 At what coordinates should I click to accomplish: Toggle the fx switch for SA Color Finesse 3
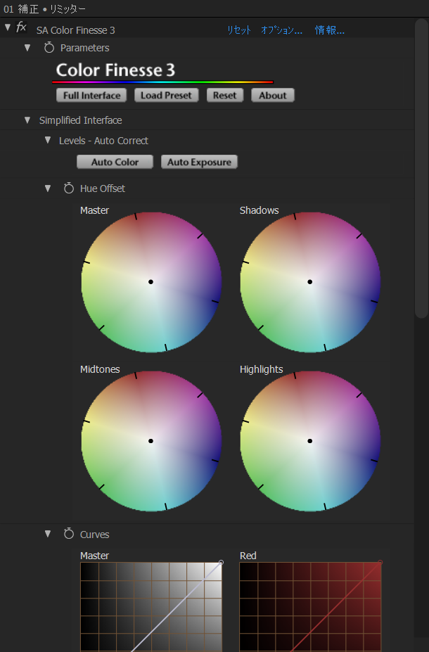click(x=21, y=27)
